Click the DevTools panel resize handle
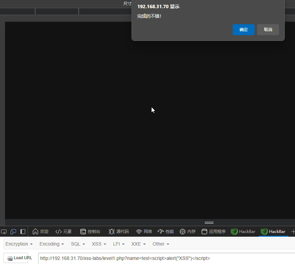 tap(209, 223)
